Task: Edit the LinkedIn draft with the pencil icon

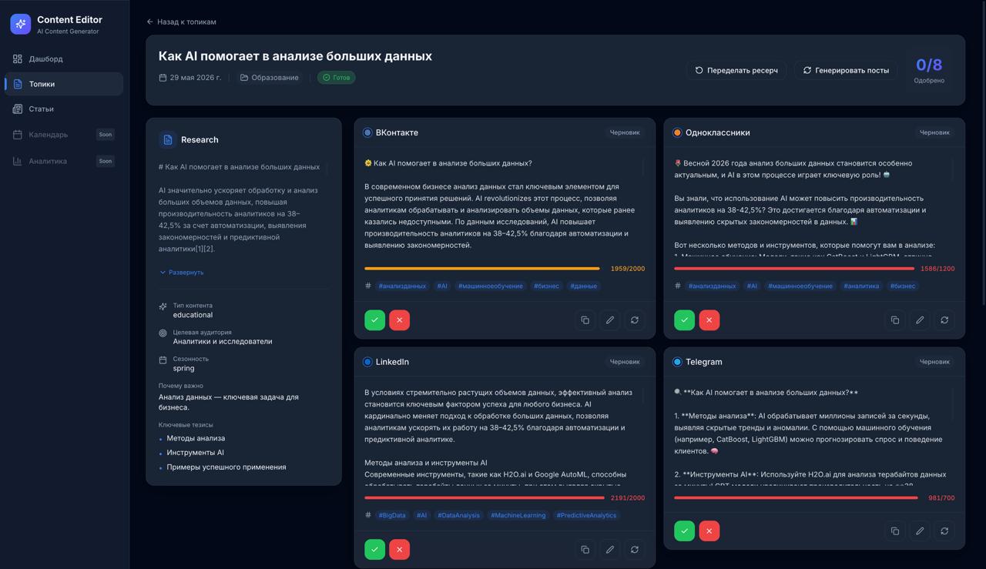Action: click(609, 549)
